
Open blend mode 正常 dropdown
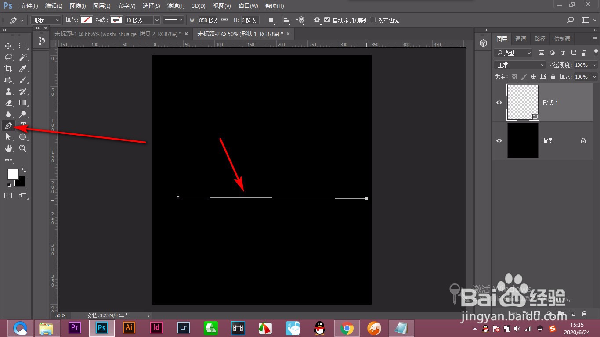520,65
